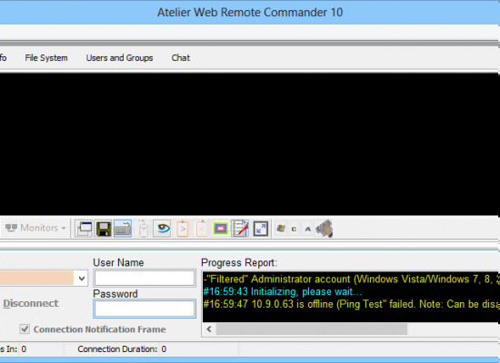Click the floppy disk save icon

tap(104, 229)
